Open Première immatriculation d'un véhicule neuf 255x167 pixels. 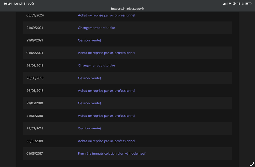tap(112, 154)
